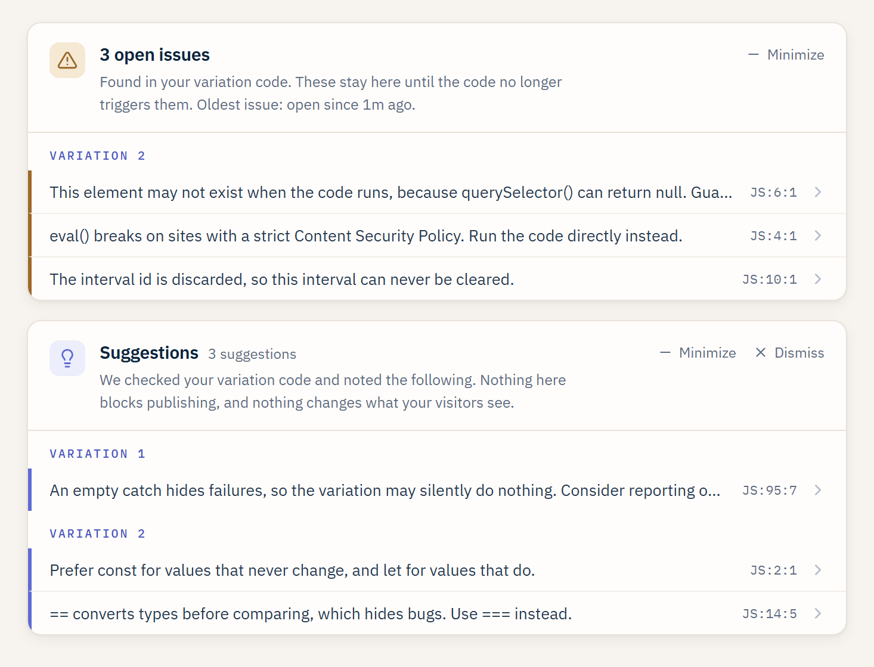
Task: Open the eval() Content Security Policy issue
Action: point(437,235)
